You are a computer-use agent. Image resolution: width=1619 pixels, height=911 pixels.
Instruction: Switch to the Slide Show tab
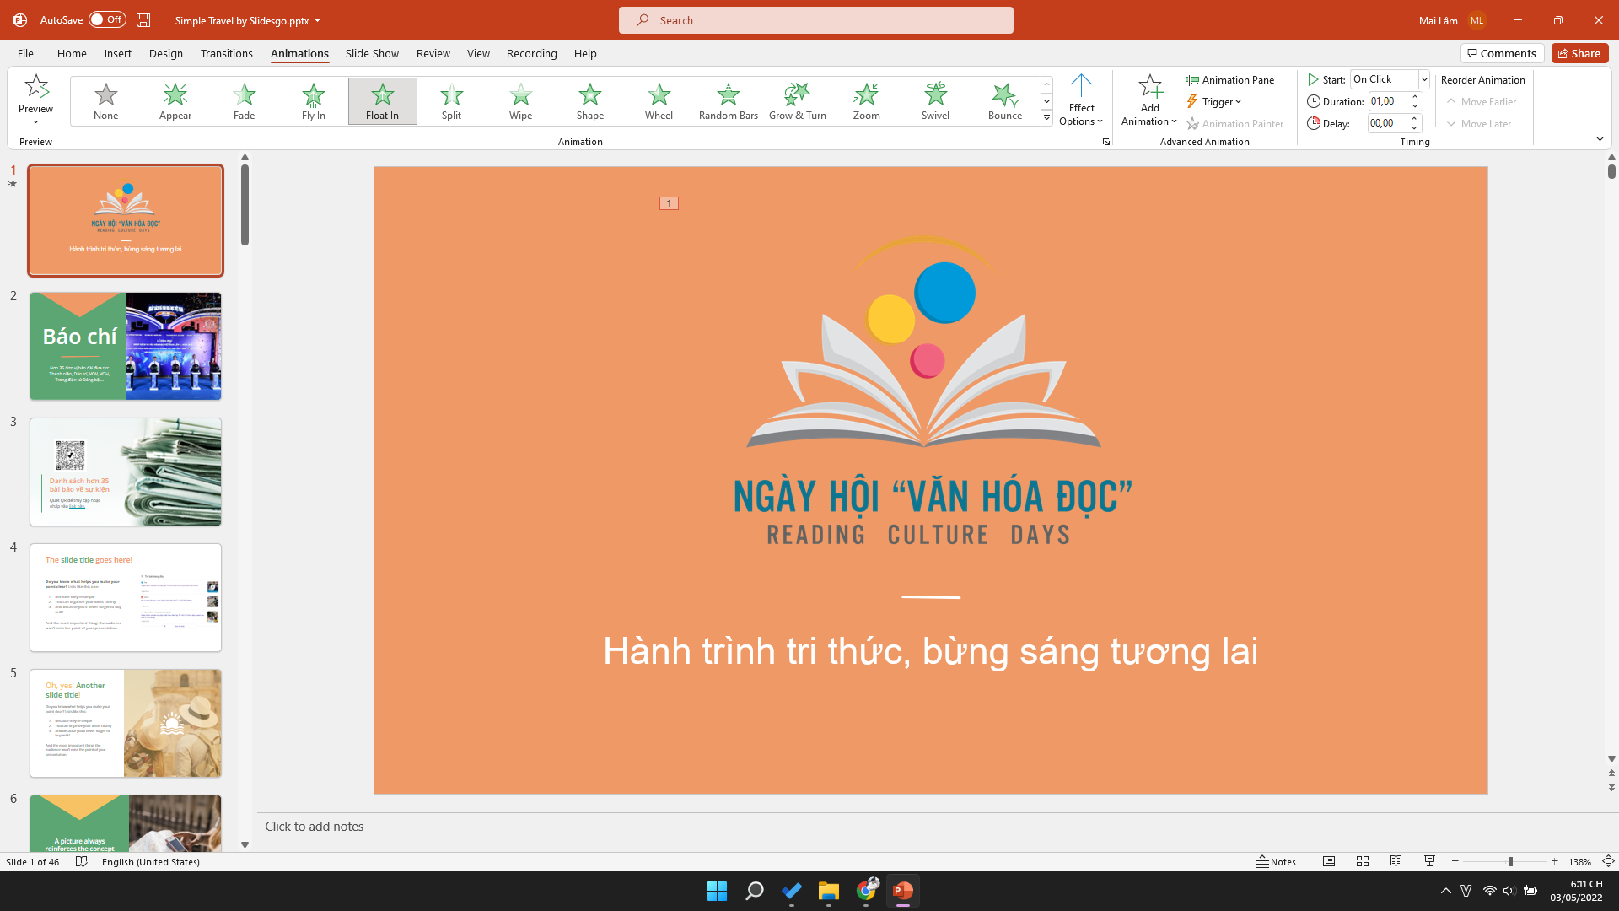[372, 53]
